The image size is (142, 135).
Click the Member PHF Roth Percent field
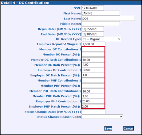[x=93, y=96]
